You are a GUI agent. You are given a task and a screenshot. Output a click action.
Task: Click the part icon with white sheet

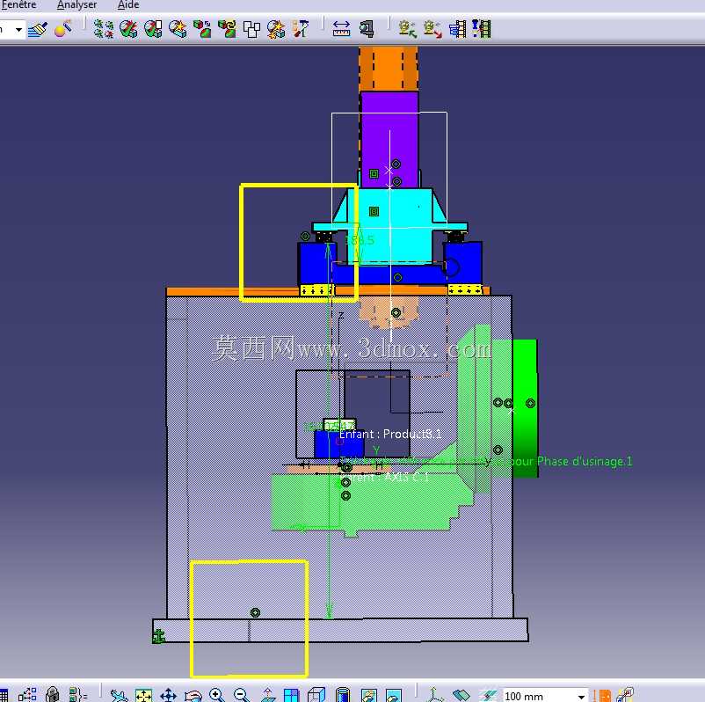(x=153, y=29)
